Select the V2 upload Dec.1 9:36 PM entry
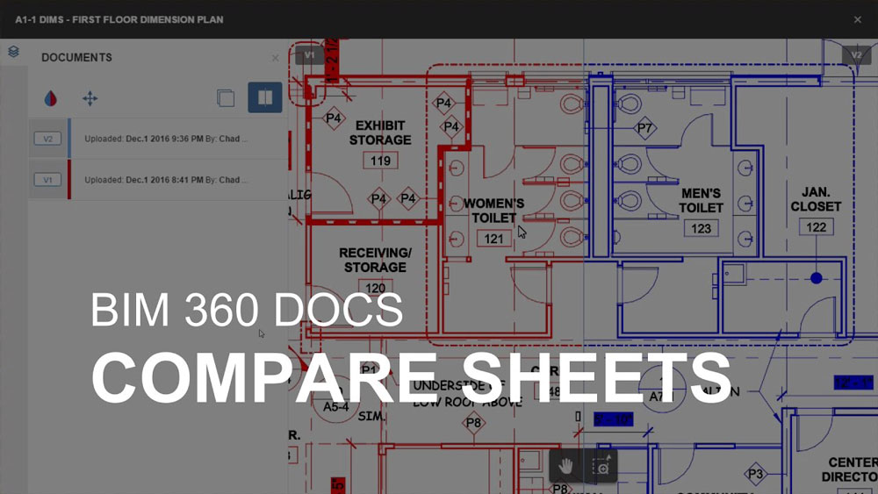The image size is (878, 494). pos(167,139)
